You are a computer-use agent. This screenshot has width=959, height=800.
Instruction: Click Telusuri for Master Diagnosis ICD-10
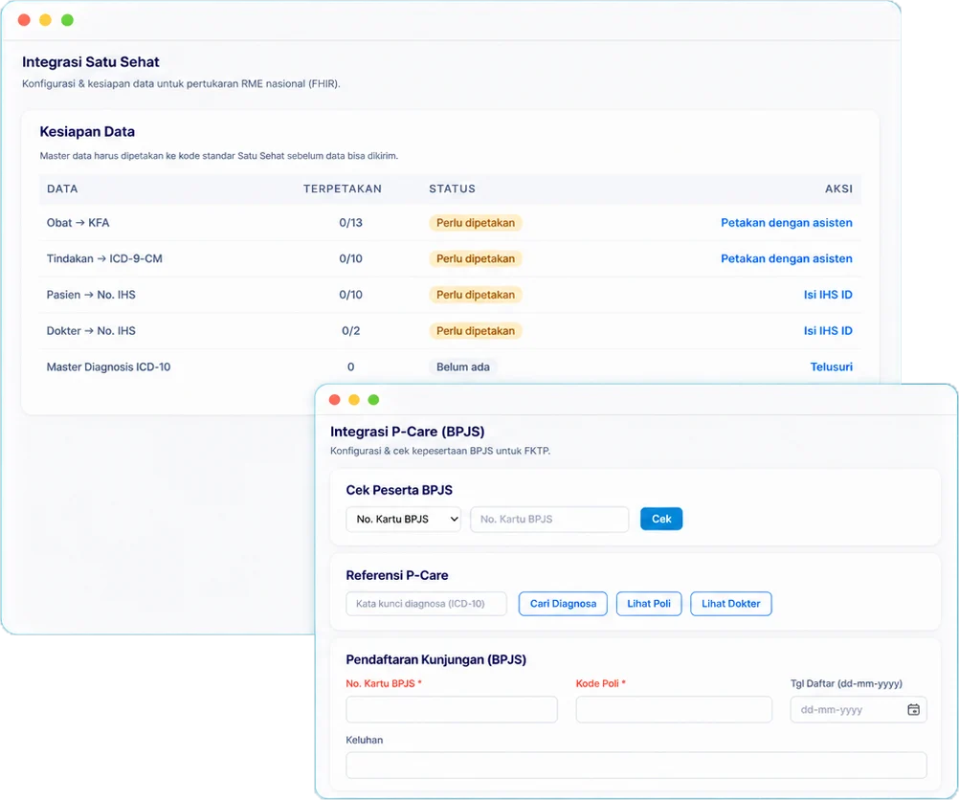[831, 367]
